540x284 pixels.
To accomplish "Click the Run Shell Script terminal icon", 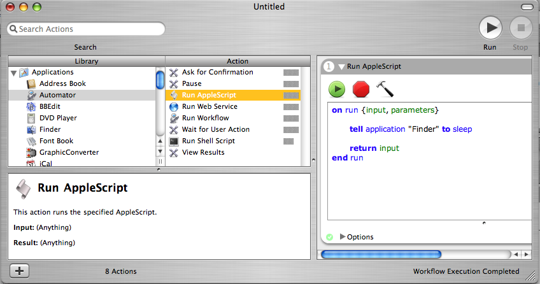I will 174,141.
